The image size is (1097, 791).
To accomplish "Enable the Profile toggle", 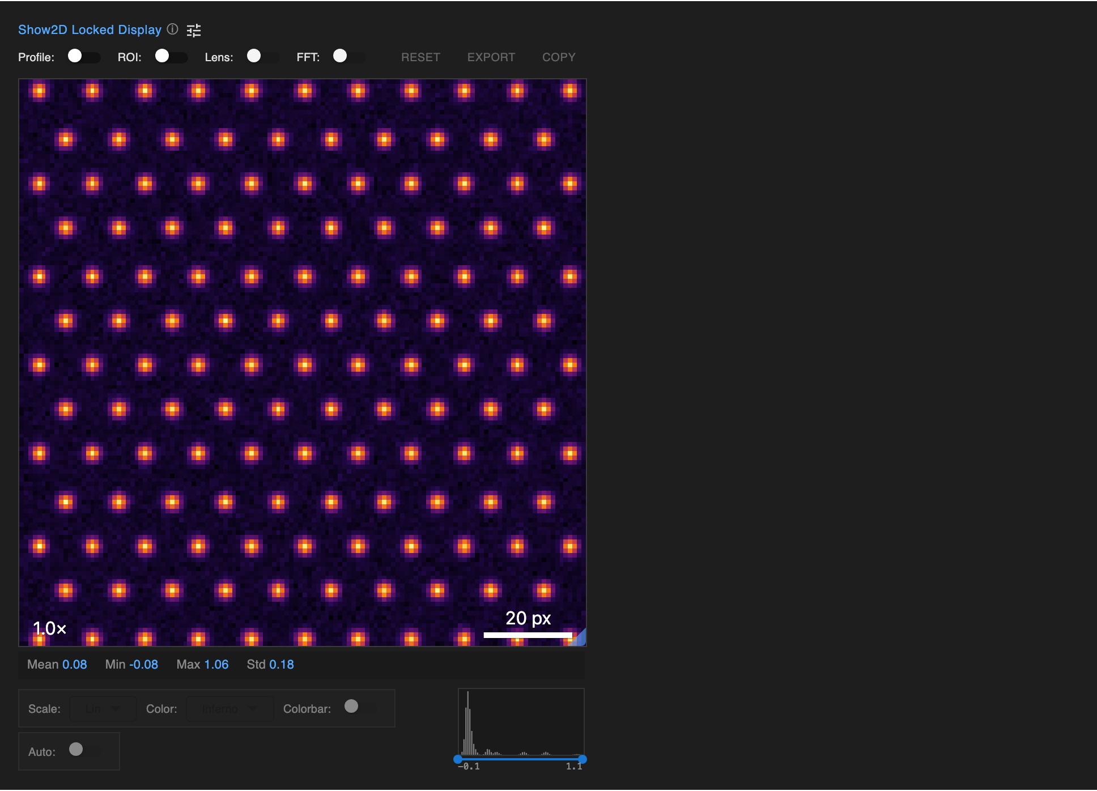I will (x=76, y=57).
